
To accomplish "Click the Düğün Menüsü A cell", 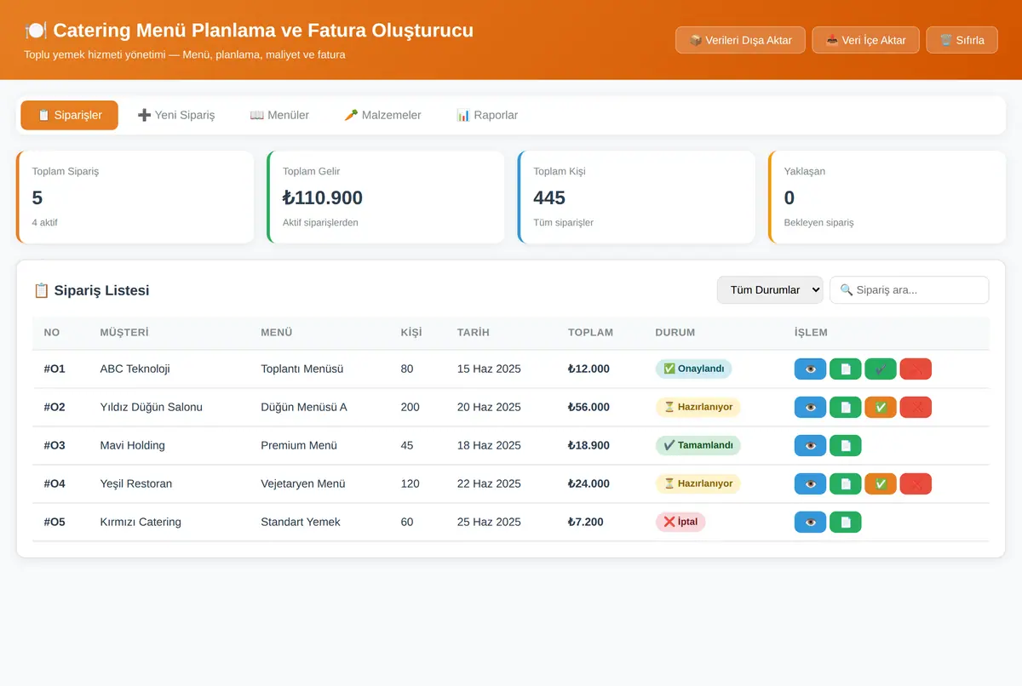I will (304, 408).
